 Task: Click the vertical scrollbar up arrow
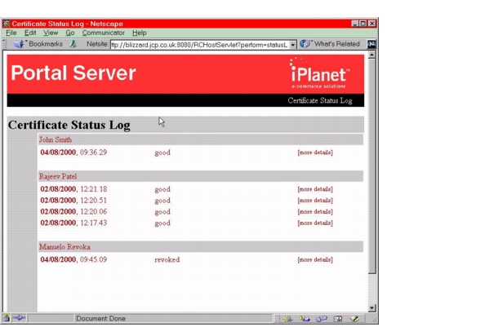[371, 55]
